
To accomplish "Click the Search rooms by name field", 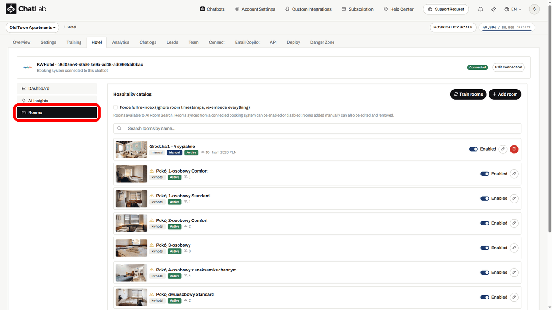I will pos(317,129).
